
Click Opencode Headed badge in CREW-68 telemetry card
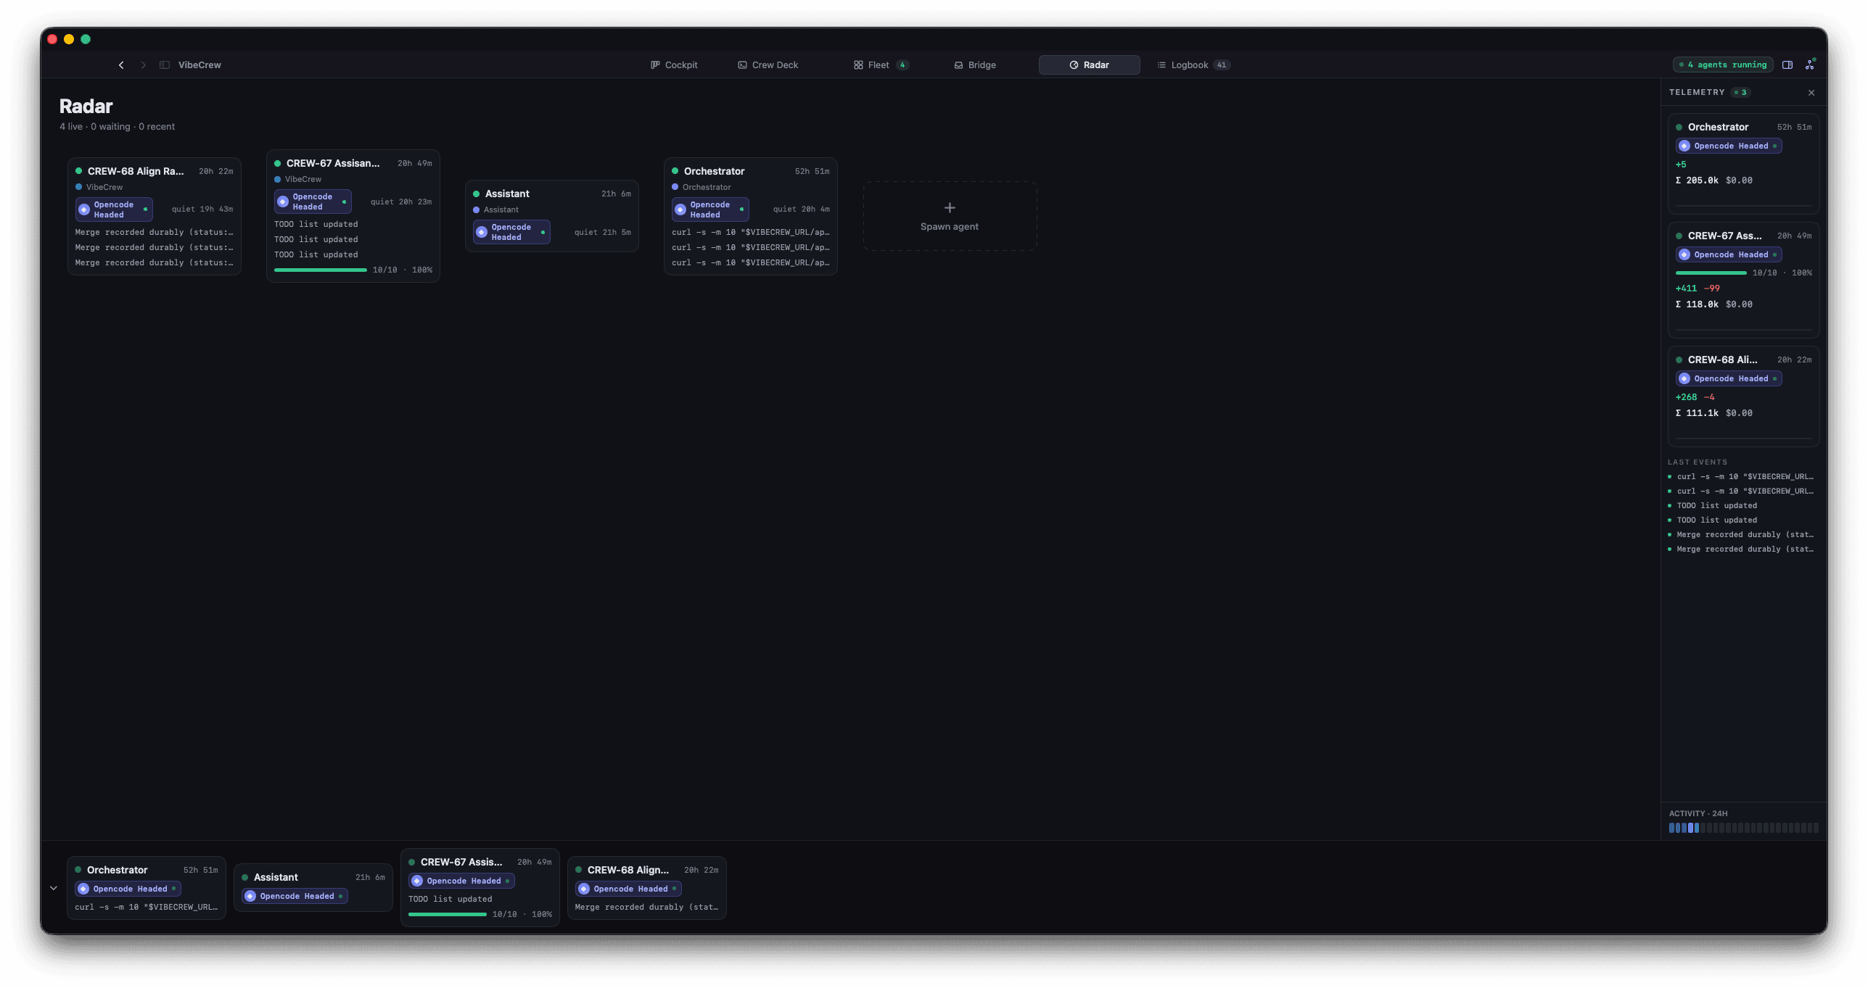point(1729,379)
